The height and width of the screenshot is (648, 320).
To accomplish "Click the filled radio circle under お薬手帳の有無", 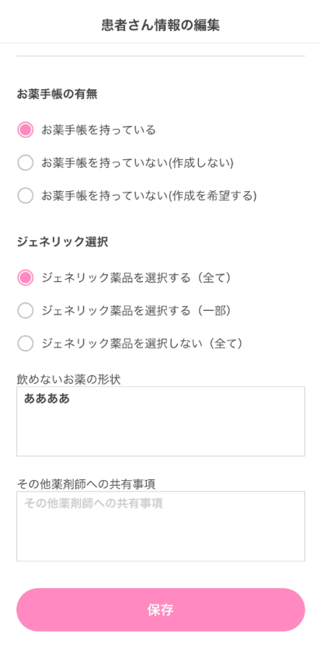I will [25, 130].
